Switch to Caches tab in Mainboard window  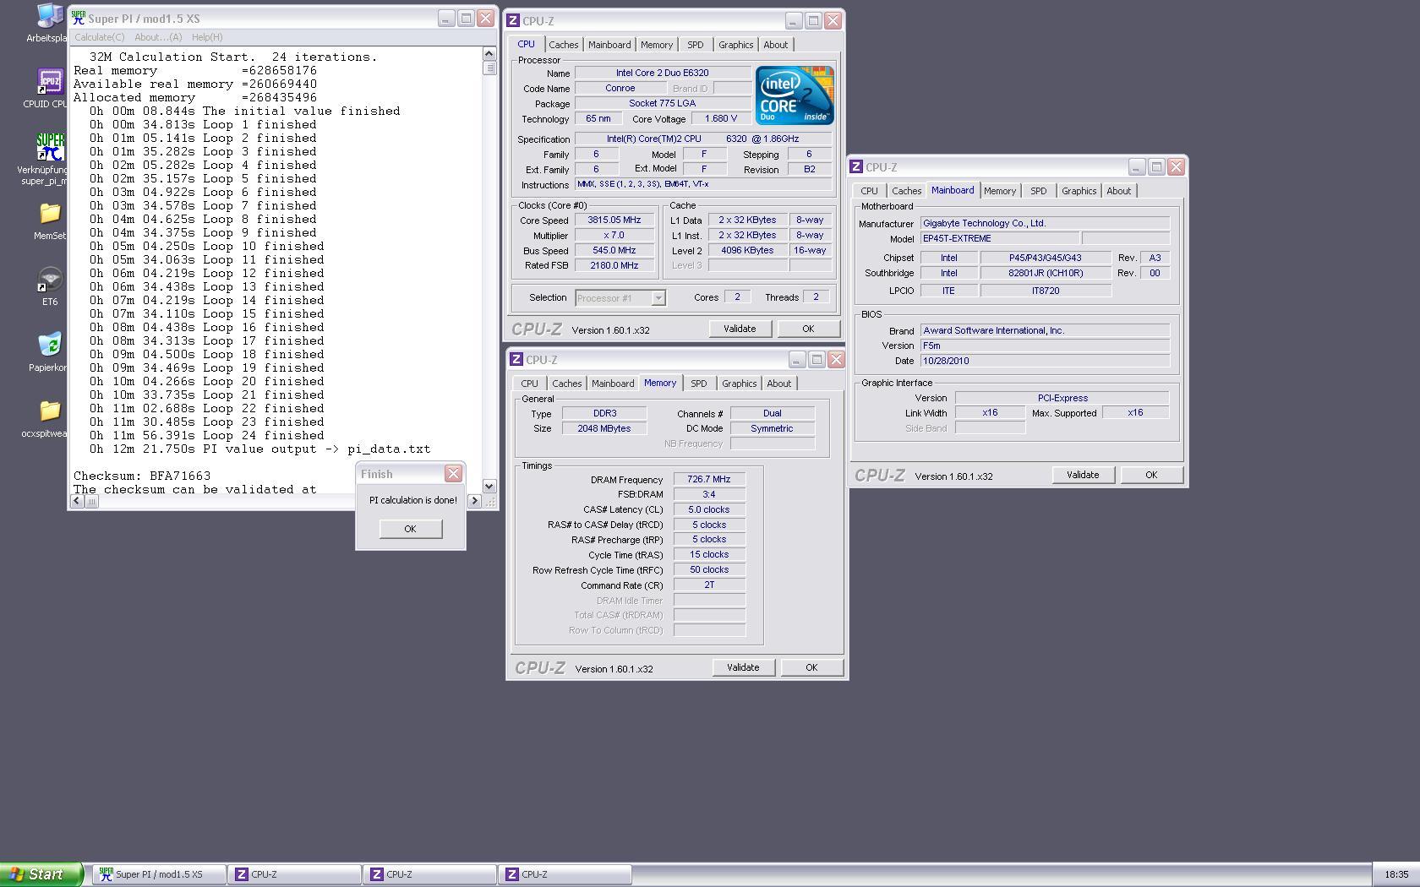[x=906, y=191]
